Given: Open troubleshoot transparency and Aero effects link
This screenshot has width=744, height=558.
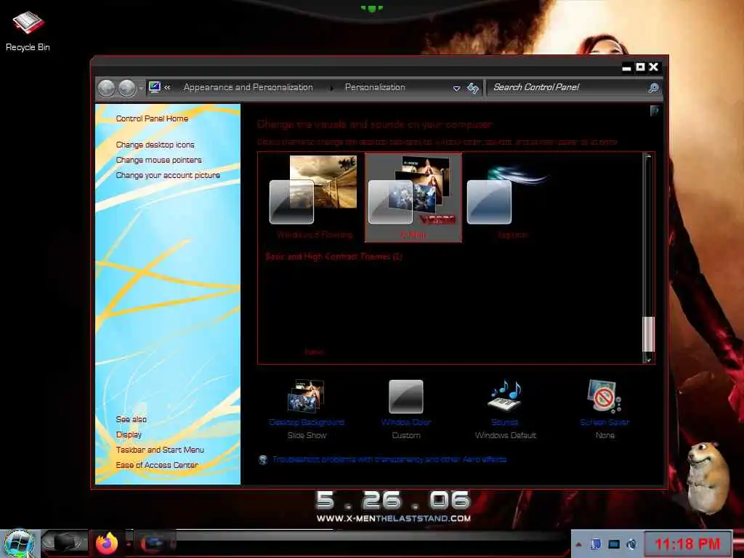Looking at the screenshot, I should pyautogui.click(x=389, y=459).
